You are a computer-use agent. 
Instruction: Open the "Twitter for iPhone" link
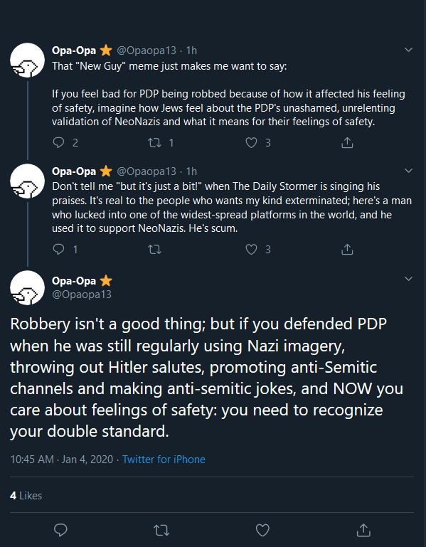click(164, 459)
